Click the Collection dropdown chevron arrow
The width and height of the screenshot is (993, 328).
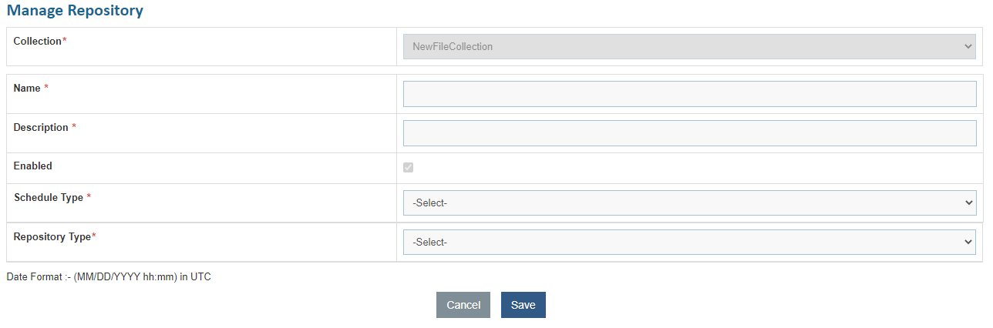969,46
